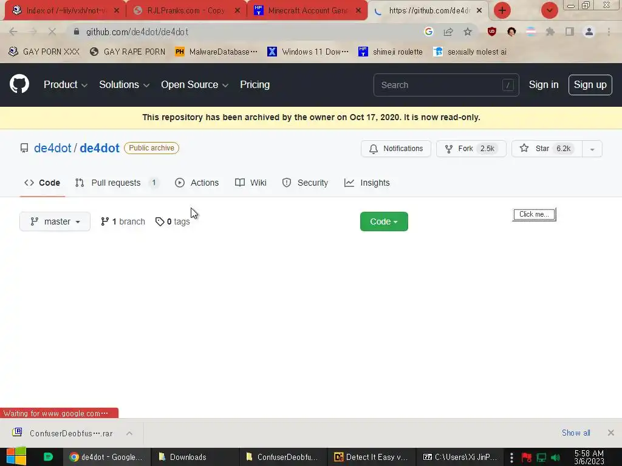The width and height of the screenshot is (622, 466).
Task: Click the tab search red chevron button
Action: (549, 10)
